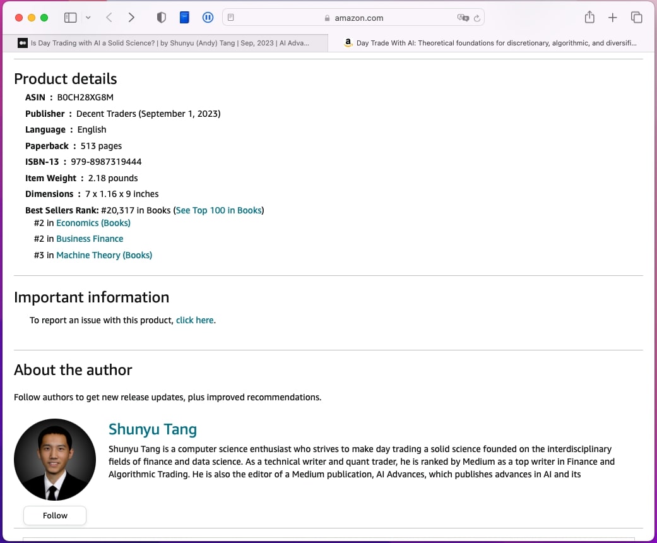The image size is (657, 543).
Task: Click the blue book extension icon
Action: 184,18
